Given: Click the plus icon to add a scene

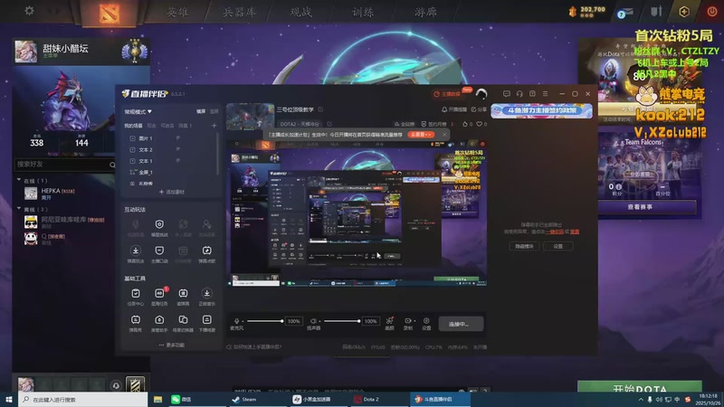Looking at the screenshot, I should pos(214,126).
